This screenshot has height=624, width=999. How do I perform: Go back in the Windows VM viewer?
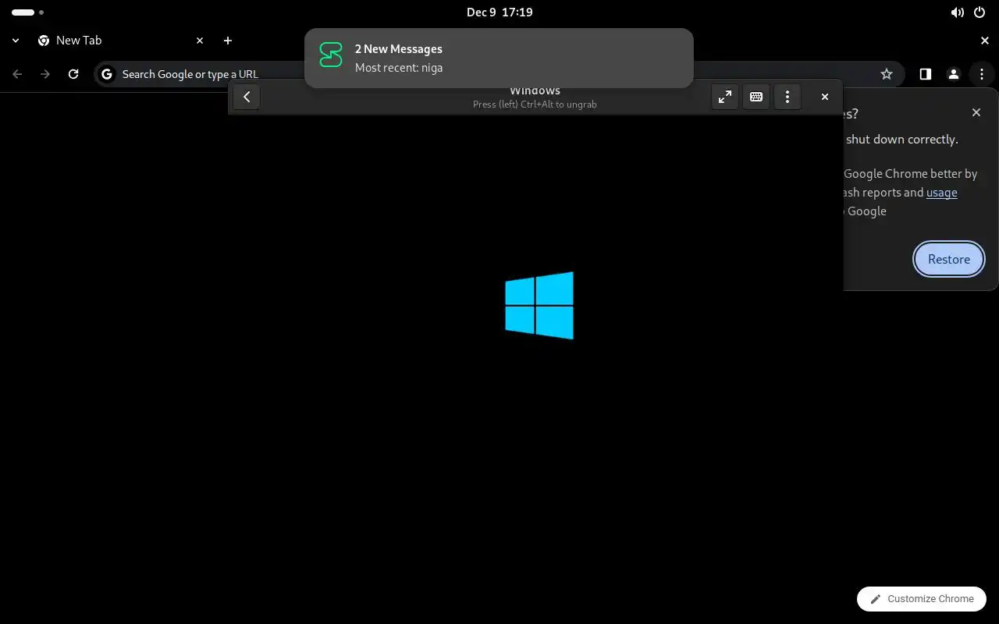point(247,97)
